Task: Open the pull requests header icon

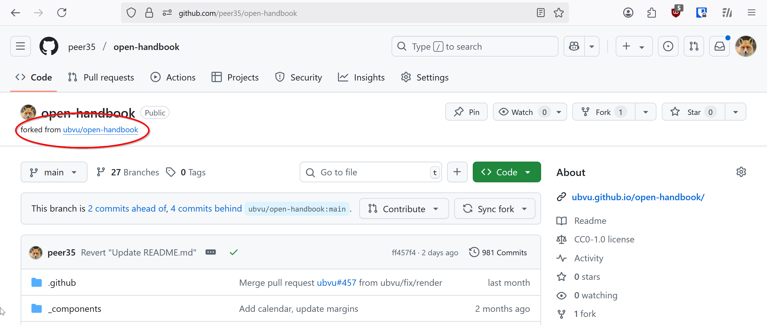Action: pos(694,46)
